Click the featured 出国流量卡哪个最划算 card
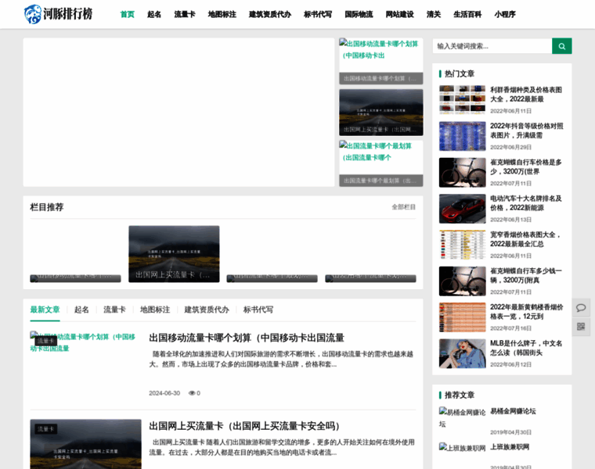The image size is (595, 469). coord(381,163)
